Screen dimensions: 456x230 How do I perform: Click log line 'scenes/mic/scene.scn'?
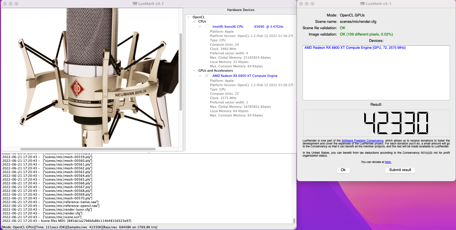coord(42,217)
